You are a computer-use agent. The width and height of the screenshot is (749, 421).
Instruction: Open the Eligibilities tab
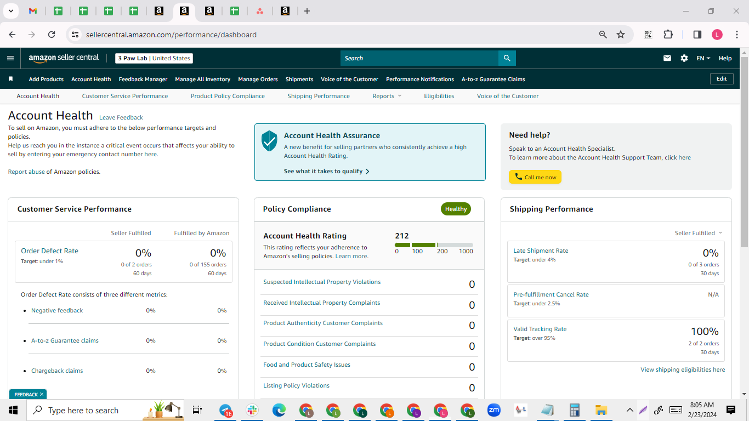pyautogui.click(x=439, y=96)
